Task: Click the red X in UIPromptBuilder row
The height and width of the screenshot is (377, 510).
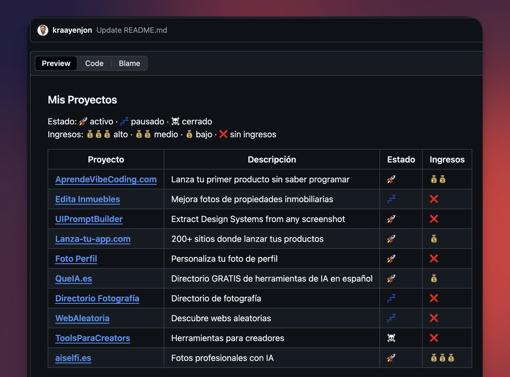Action: [x=434, y=219]
